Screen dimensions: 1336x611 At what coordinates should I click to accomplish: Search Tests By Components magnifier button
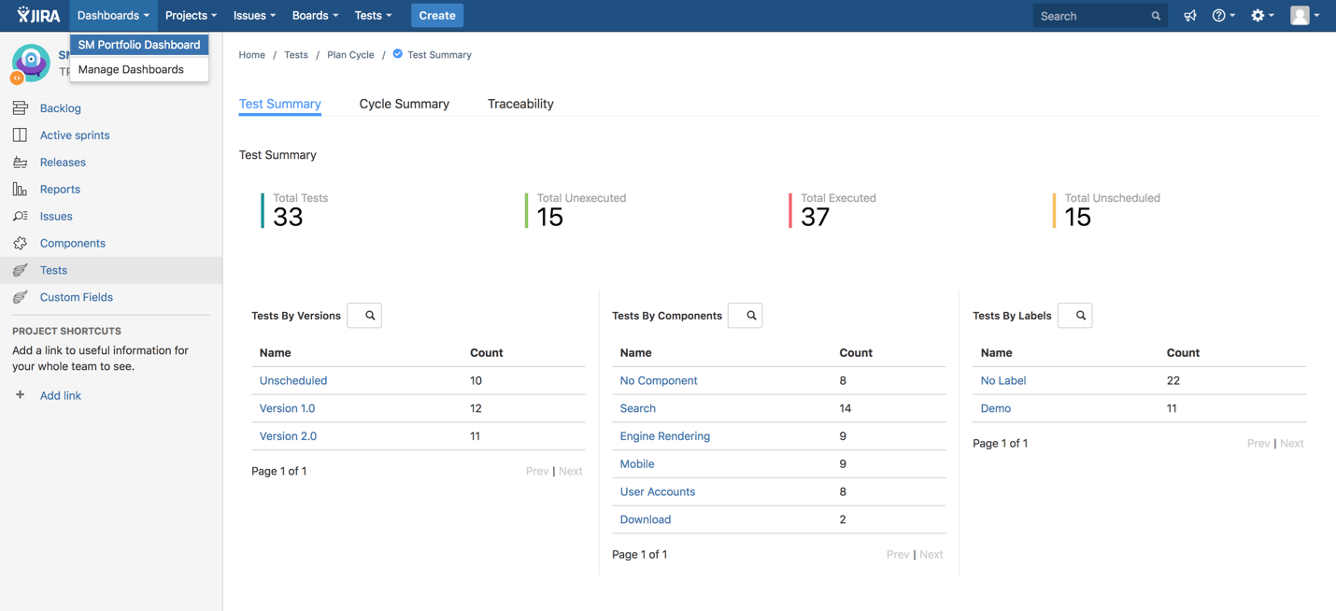745,316
